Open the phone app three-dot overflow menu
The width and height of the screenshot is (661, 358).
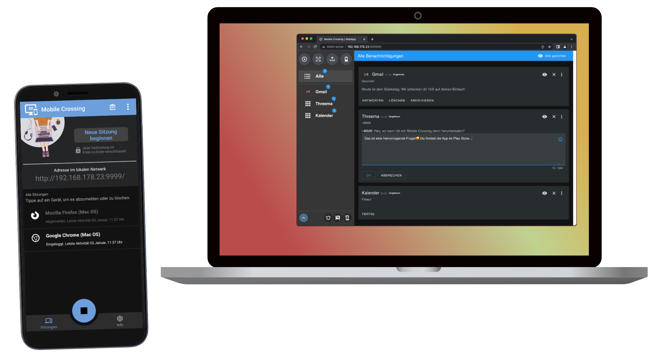(x=128, y=107)
